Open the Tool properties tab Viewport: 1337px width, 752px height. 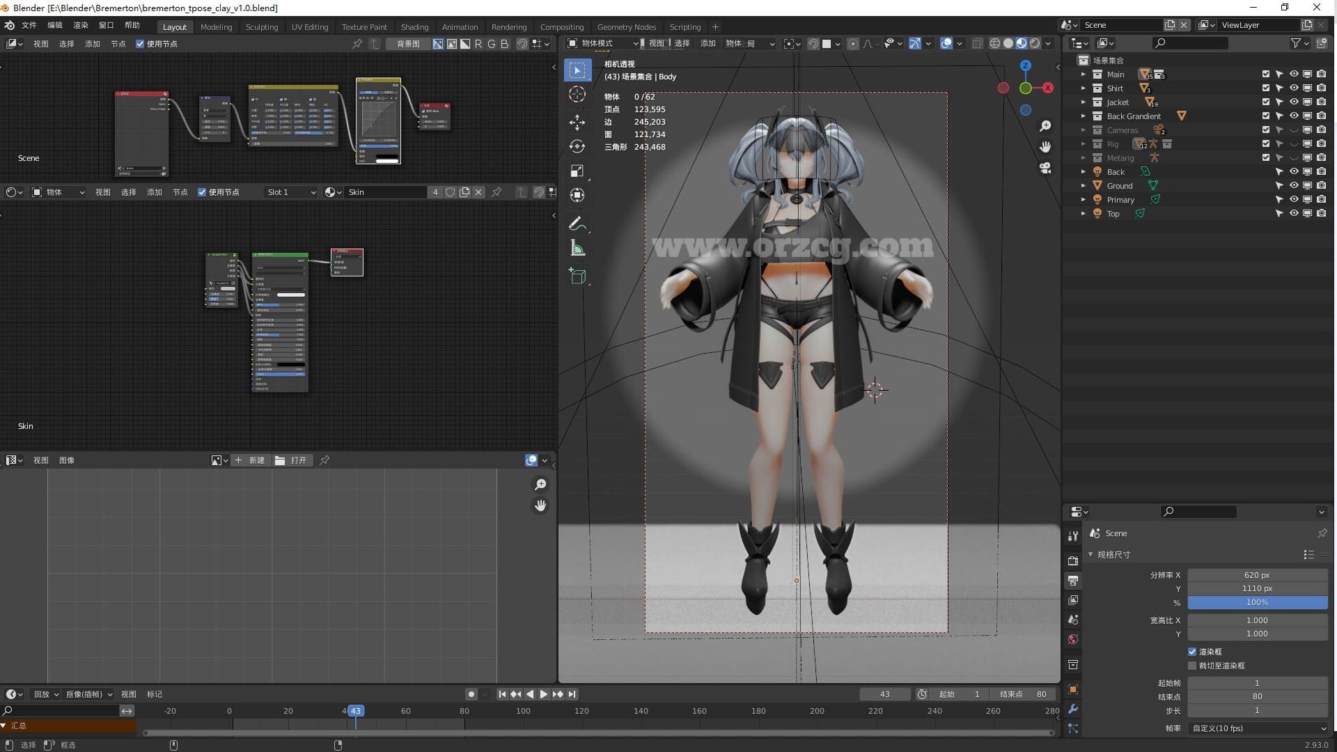point(1073,535)
